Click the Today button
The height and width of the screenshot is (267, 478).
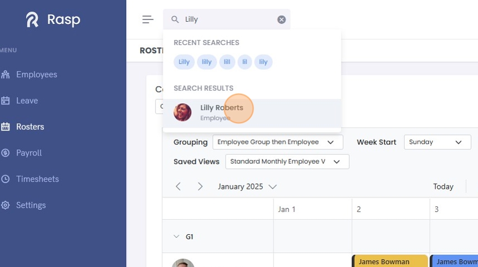click(x=443, y=187)
